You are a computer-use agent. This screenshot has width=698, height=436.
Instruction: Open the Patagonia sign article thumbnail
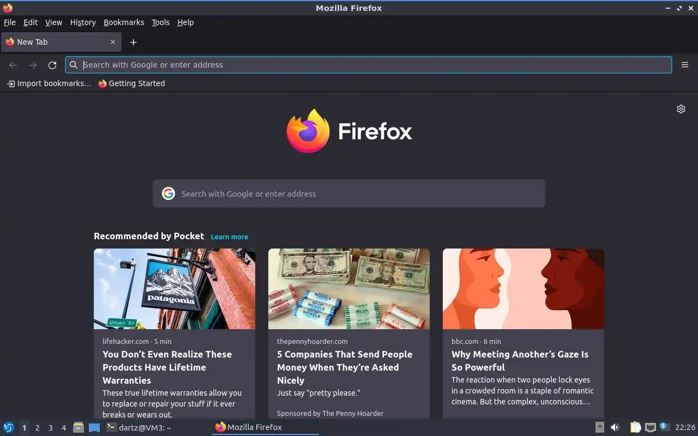click(x=174, y=289)
